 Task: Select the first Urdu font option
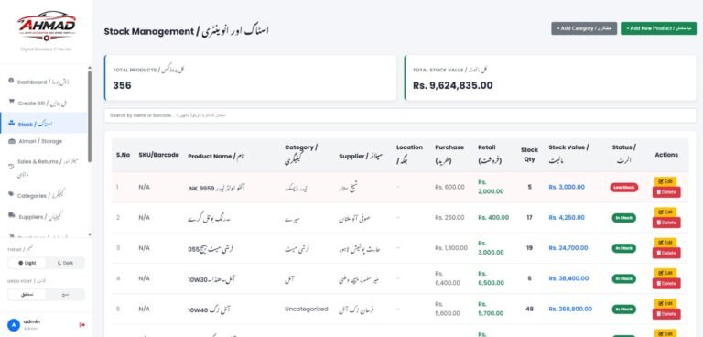tap(27, 295)
